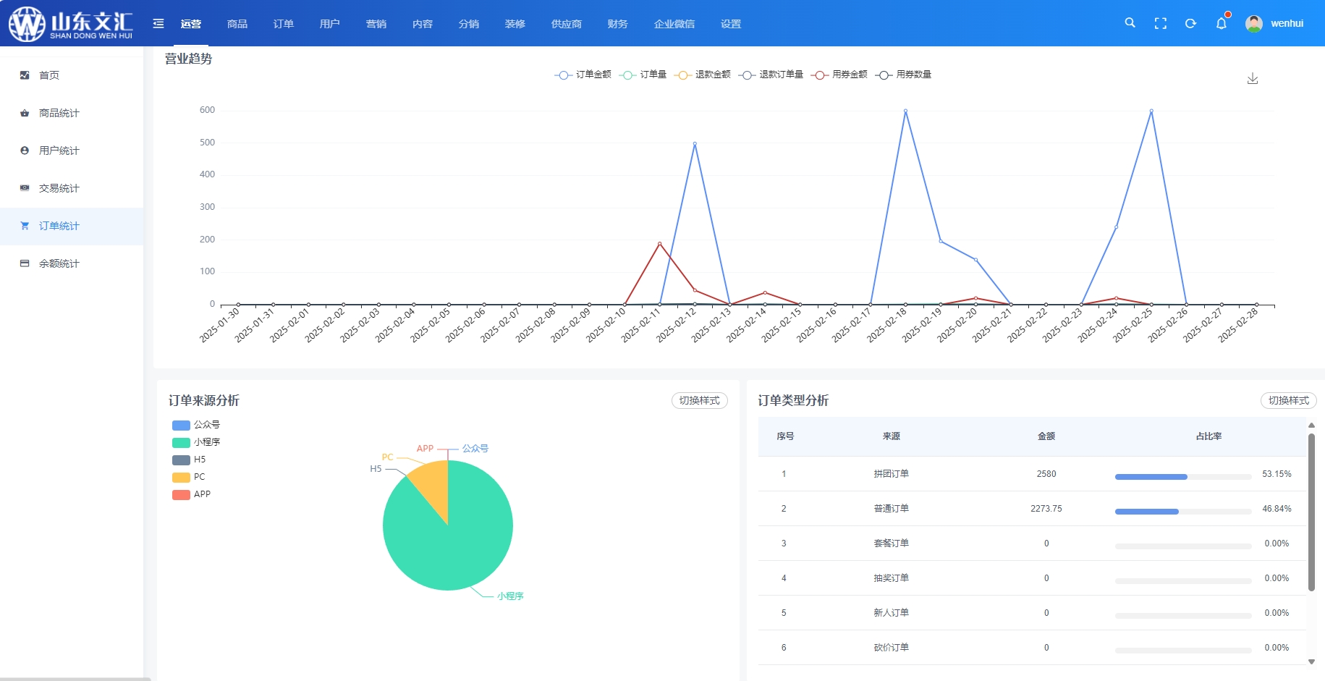Open the 财务 top menu

click(x=618, y=24)
